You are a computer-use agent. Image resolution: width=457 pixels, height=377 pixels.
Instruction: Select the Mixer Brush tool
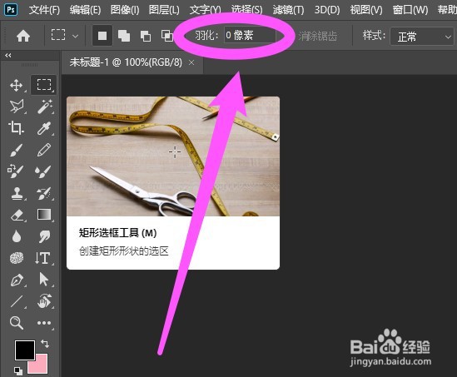44,171
